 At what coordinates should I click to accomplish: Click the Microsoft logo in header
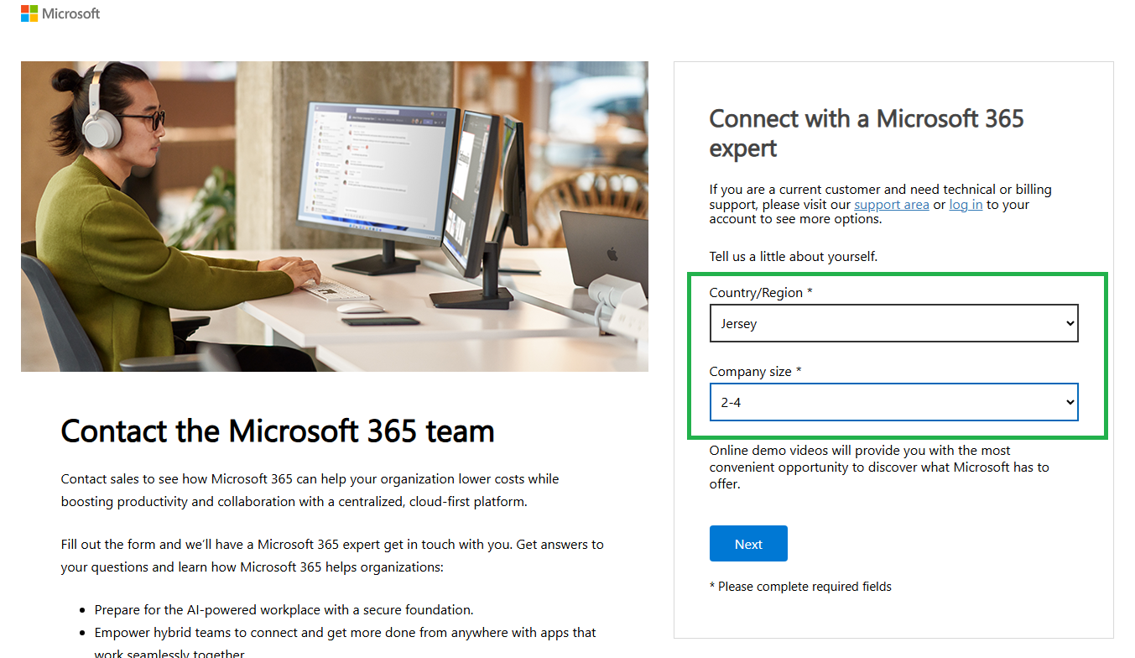coord(60,13)
